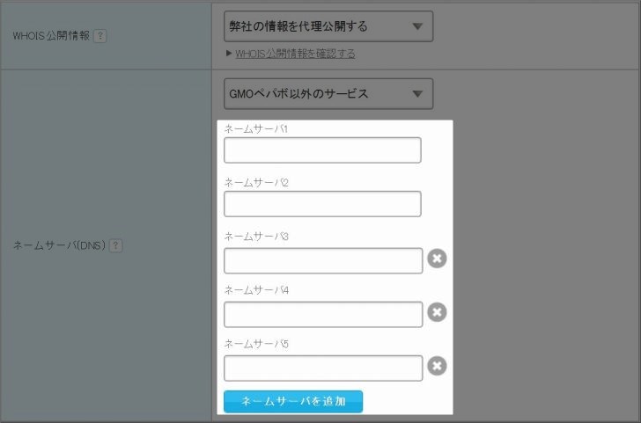Viewport: 641px width, 423px height.
Task: Click the triangle marker before the WHOIS confirm link
Action: point(228,54)
